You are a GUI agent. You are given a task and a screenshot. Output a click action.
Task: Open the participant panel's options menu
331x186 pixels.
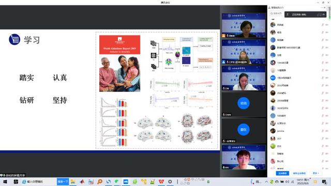pos(322,8)
